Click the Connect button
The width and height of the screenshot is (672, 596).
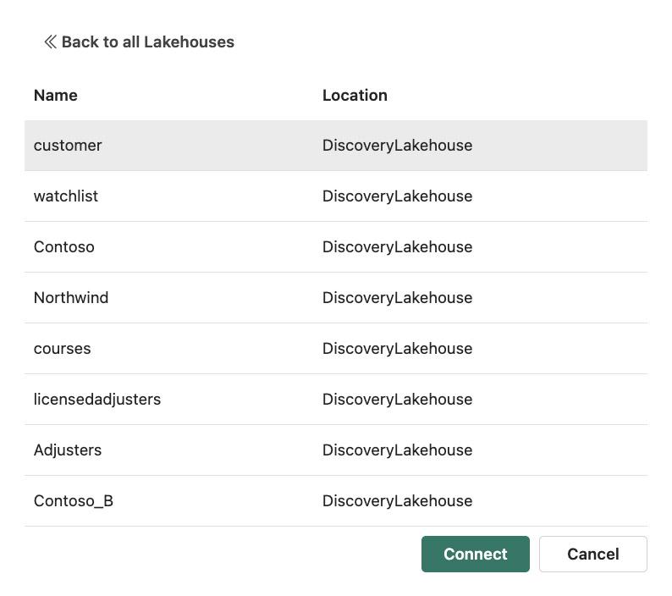click(476, 554)
